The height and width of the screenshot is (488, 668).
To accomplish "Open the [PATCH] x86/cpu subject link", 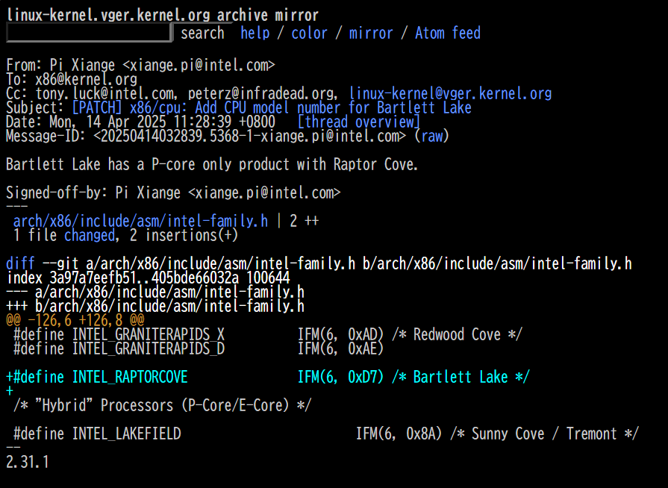I will coord(272,107).
